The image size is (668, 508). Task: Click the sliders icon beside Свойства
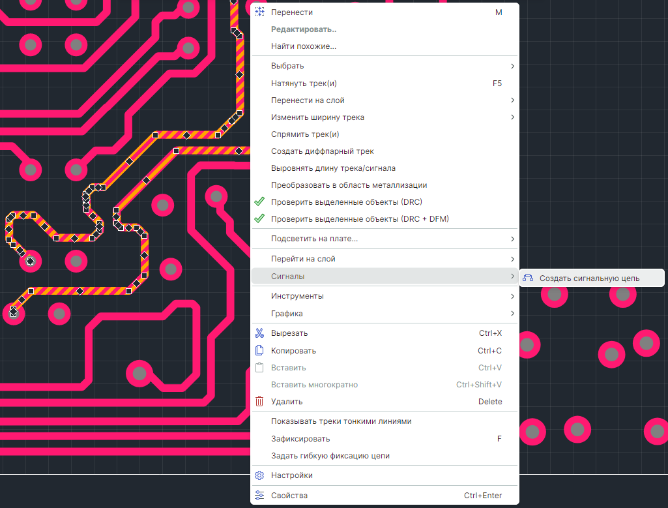(x=259, y=496)
